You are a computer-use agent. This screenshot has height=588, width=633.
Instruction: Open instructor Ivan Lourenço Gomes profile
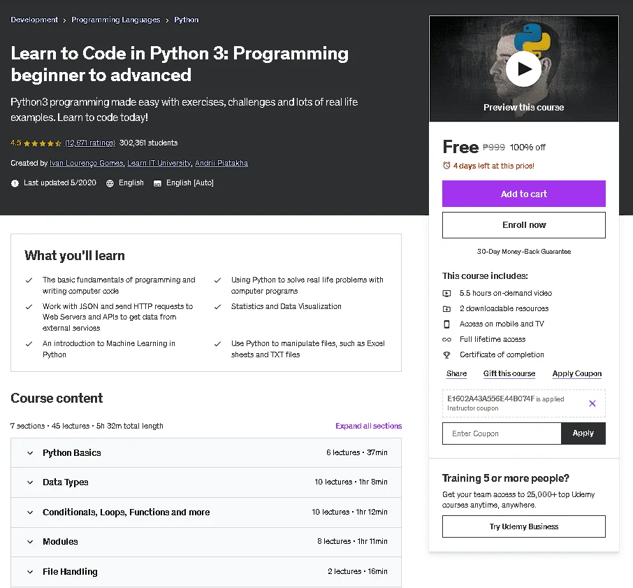click(87, 163)
